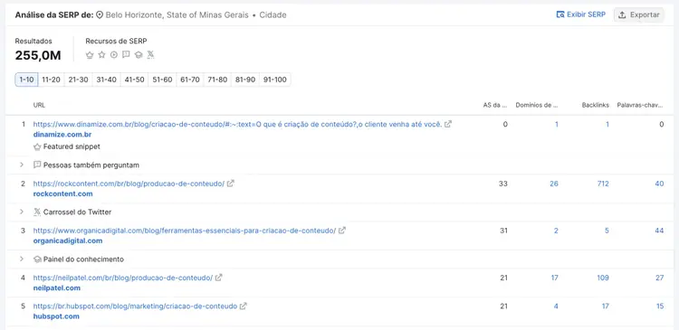Click neilpatel keywords value 27

pos(659,278)
